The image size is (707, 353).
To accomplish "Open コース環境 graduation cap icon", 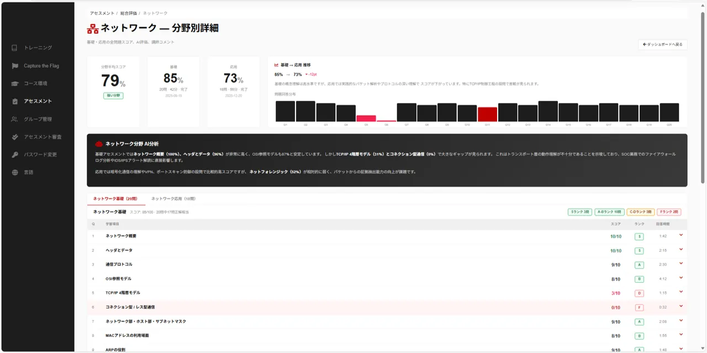I will click(x=15, y=83).
